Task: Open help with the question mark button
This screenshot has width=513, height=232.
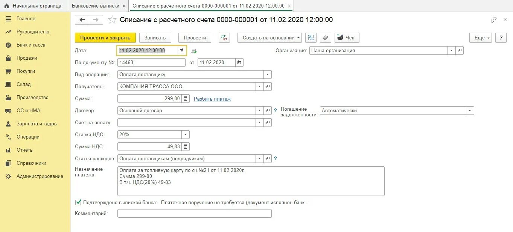Action: [x=501, y=38]
